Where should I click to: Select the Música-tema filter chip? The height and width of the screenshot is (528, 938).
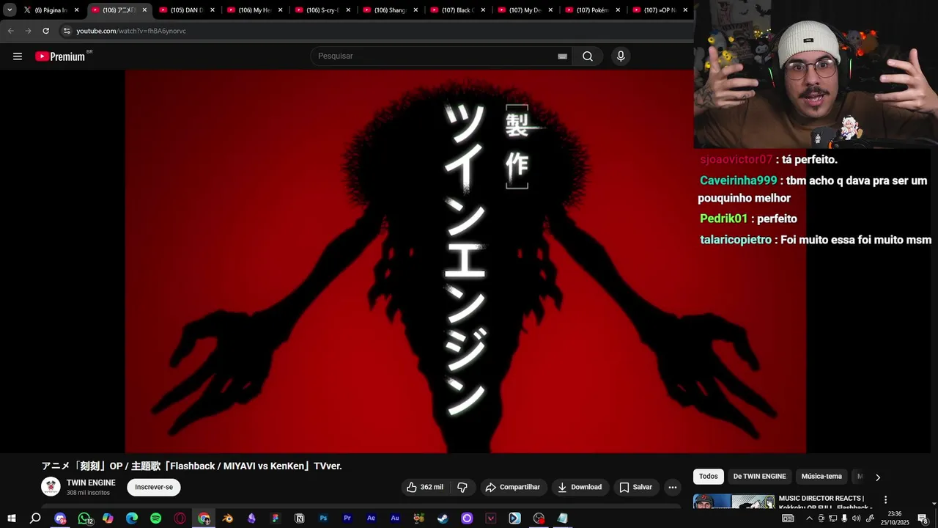[x=821, y=477]
